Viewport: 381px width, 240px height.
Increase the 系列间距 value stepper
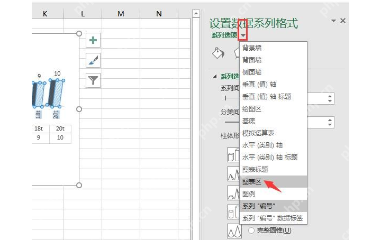click(x=330, y=96)
